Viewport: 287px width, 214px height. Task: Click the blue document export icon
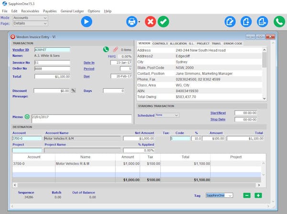(262, 22)
